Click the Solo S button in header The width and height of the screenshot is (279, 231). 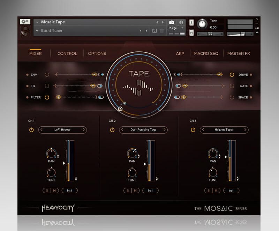[191, 22]
